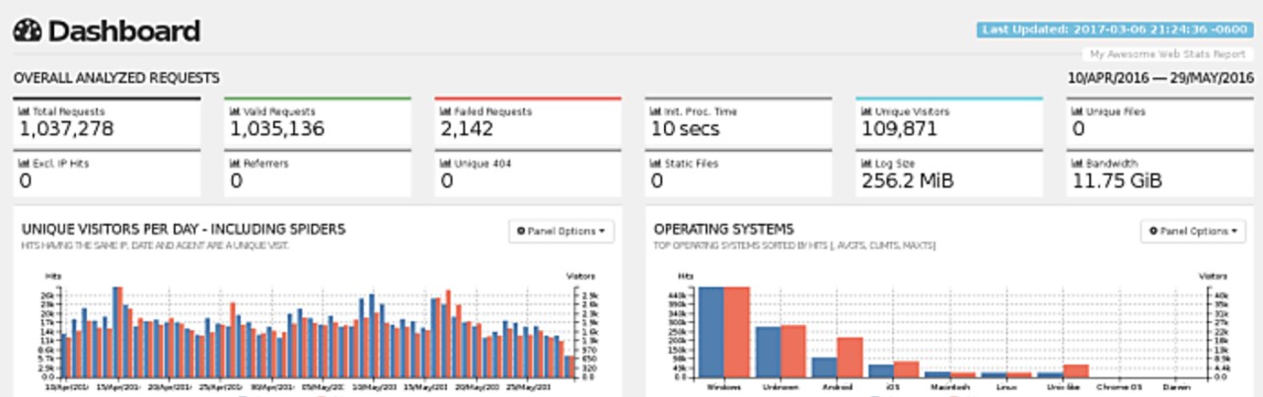Viewport: 1263px width, 397px height.
Task: Open Panel Options for Unique Visitors Per Day
Action: (561, 232)
